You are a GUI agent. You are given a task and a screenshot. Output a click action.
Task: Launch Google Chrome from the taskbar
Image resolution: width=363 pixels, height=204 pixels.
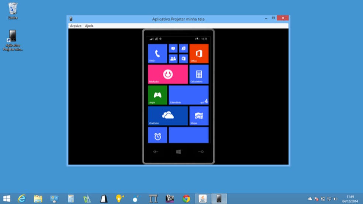point(186,199)
